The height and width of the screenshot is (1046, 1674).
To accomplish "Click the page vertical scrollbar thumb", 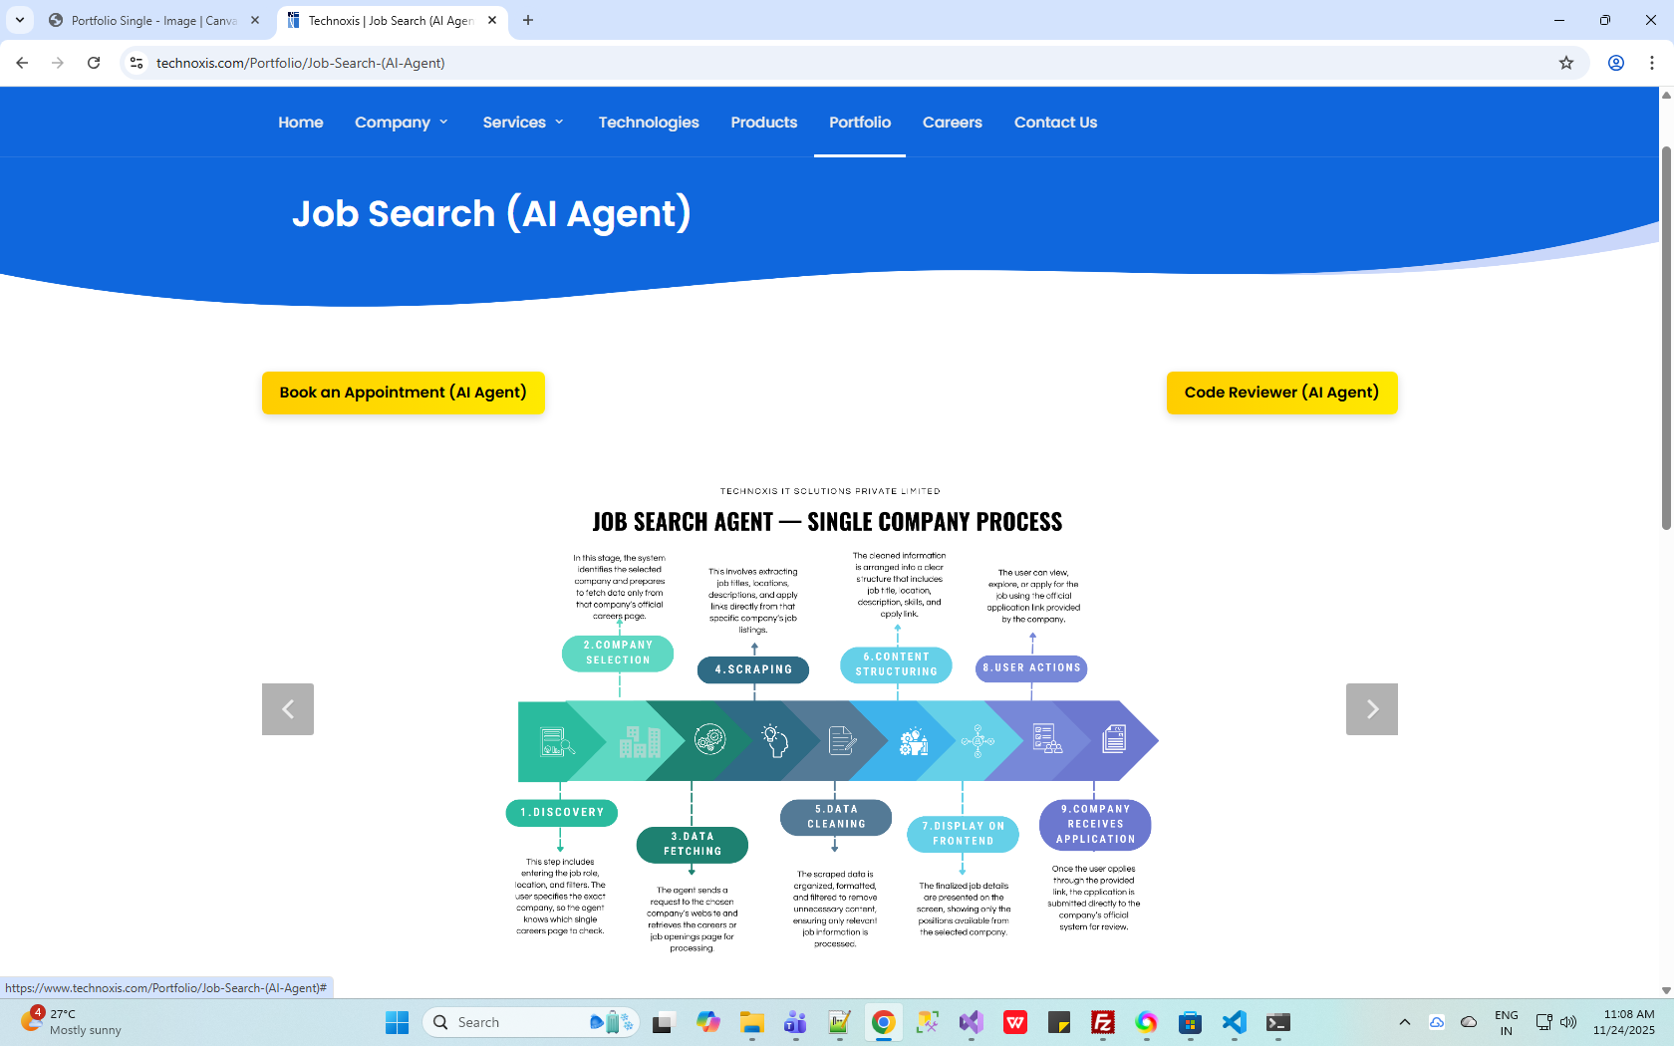I will pyautogui.click(x=1666, y=339).
